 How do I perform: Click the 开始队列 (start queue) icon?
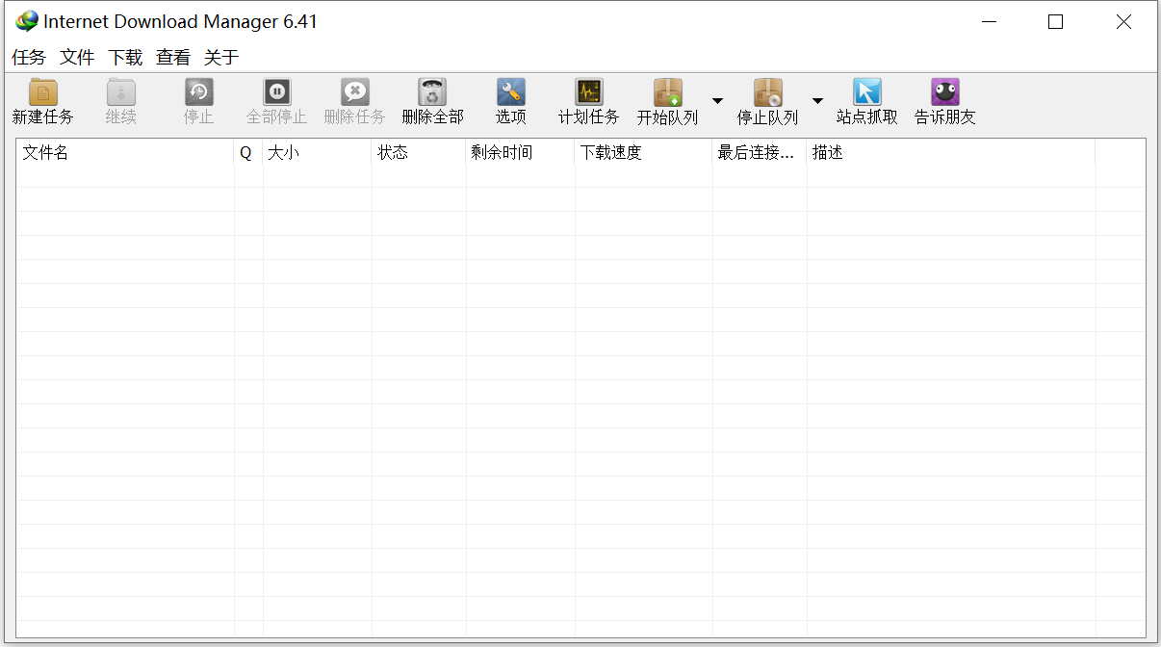coord(668,92)
